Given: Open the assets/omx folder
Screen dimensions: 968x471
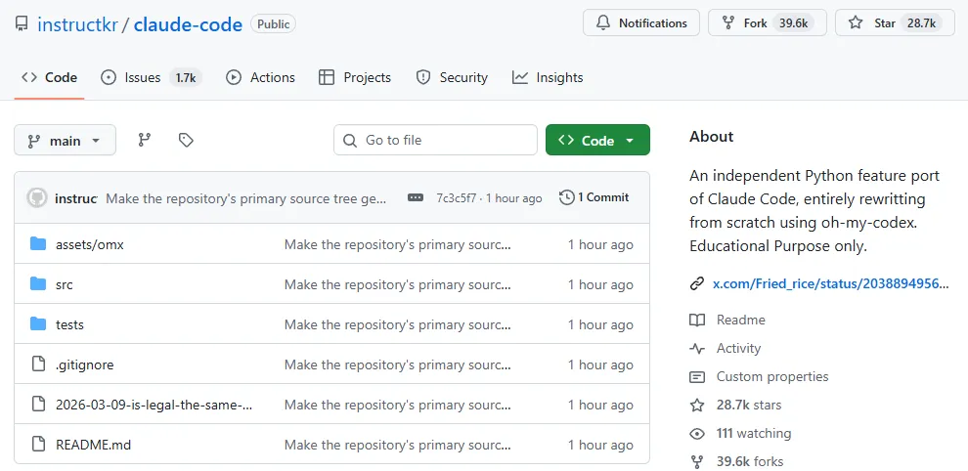Looking at the screenshot, I should tap(90, 244).
